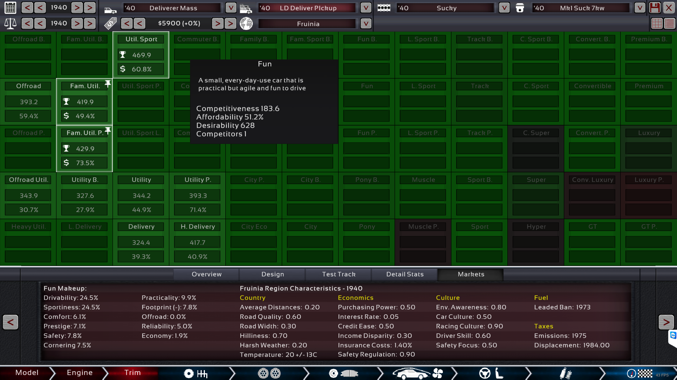Click the Fruinia region field
The image size is (677, 380).
tap(308, 24)
